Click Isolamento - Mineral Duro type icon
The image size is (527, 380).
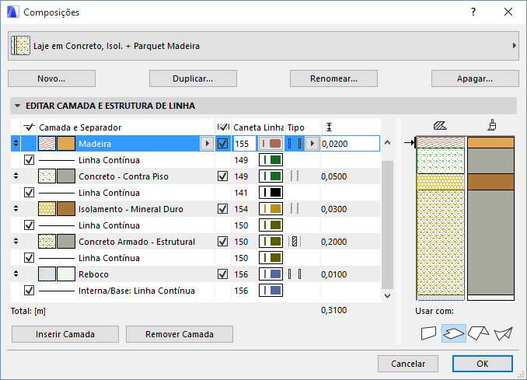point(295,208)
